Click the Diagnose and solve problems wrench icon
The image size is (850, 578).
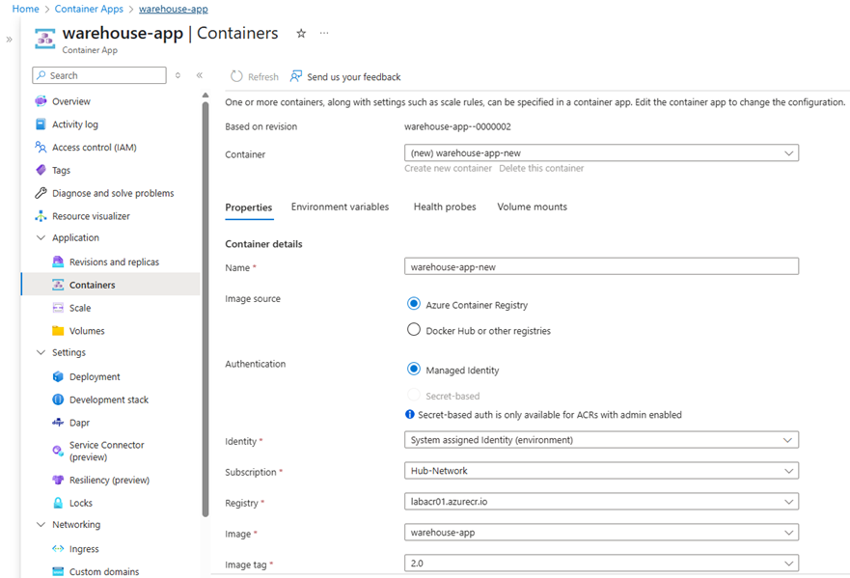[41, 192]
